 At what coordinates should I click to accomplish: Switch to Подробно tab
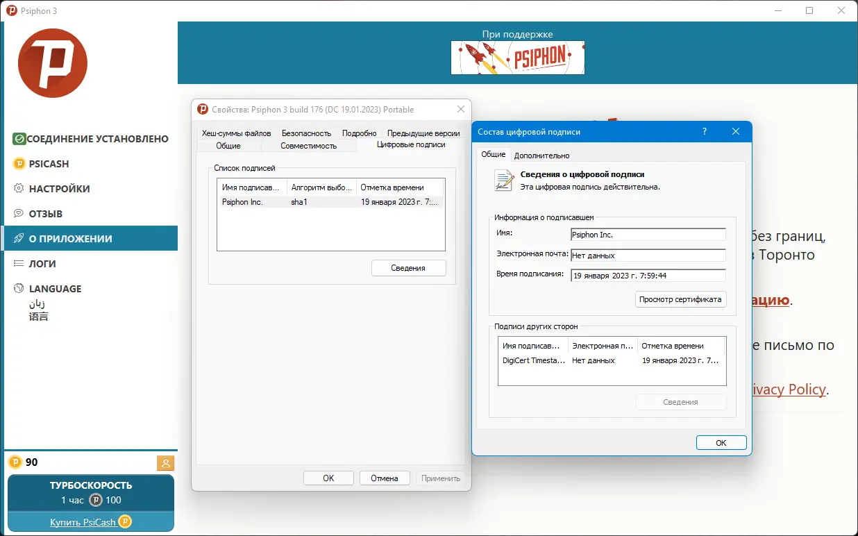[x=359, y=133]
